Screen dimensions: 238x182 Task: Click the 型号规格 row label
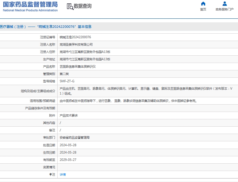49,81
